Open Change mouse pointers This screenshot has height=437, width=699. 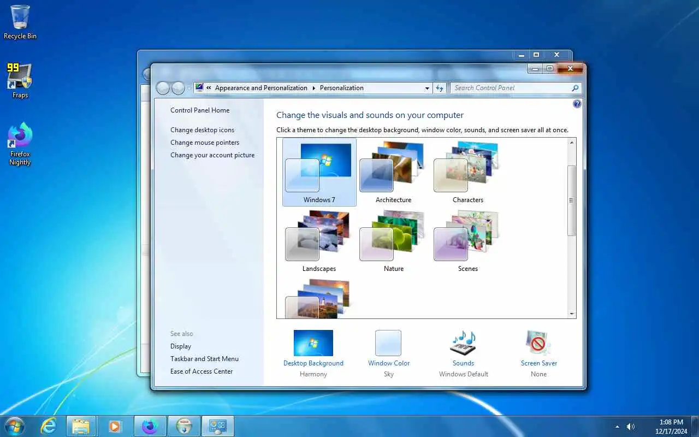coord(205,143)
